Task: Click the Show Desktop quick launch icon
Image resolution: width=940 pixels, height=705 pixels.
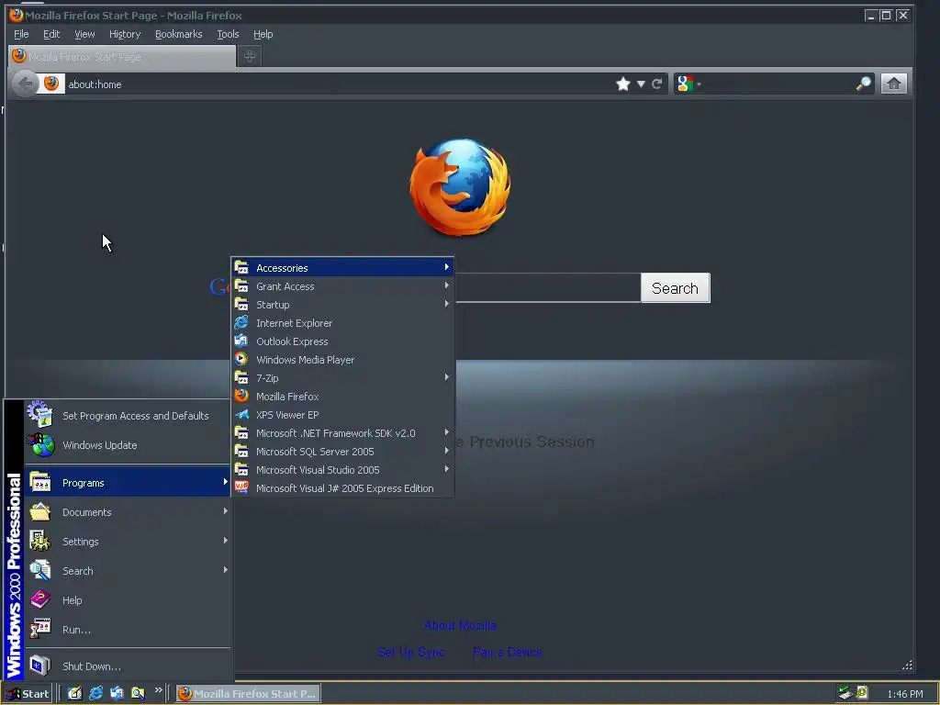Action: click(74, 693)
